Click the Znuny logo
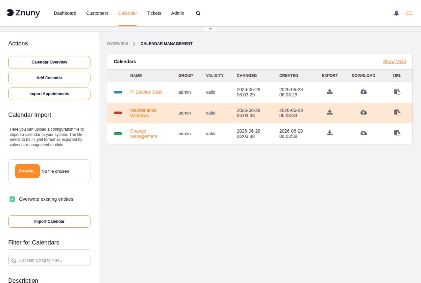This screenshot has height=283, width=421. [23, 13]
